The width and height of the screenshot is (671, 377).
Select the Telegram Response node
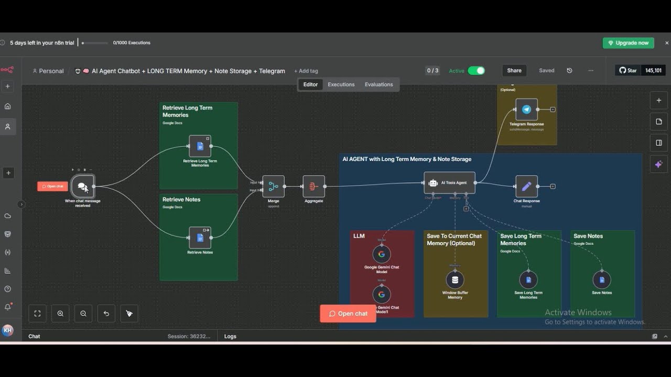(526, 109)
